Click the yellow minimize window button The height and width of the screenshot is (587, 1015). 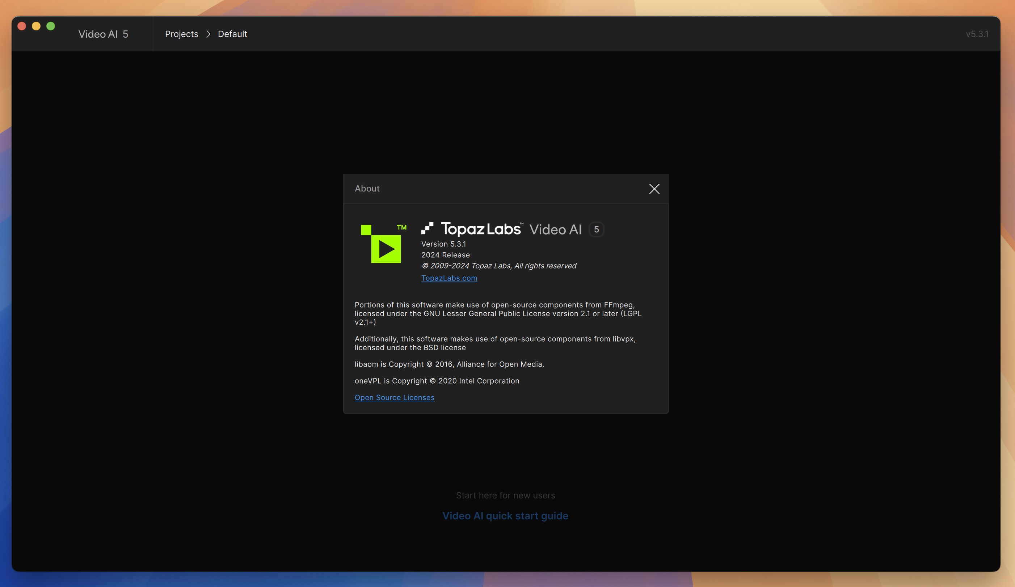pos(36,26)
